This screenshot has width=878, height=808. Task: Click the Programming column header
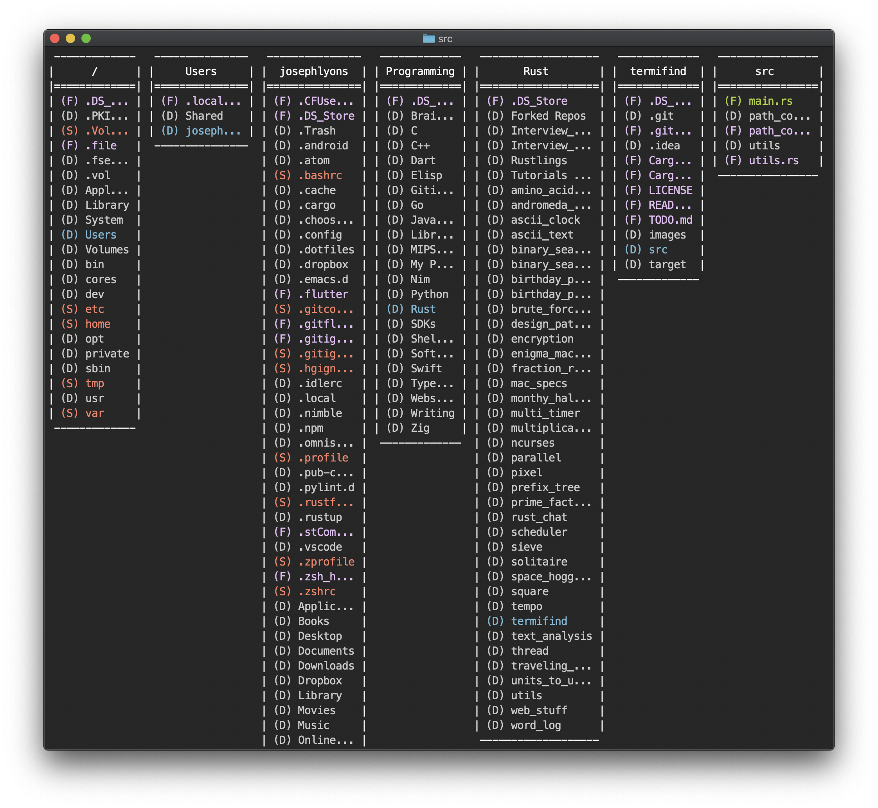(x=420, y=71)
